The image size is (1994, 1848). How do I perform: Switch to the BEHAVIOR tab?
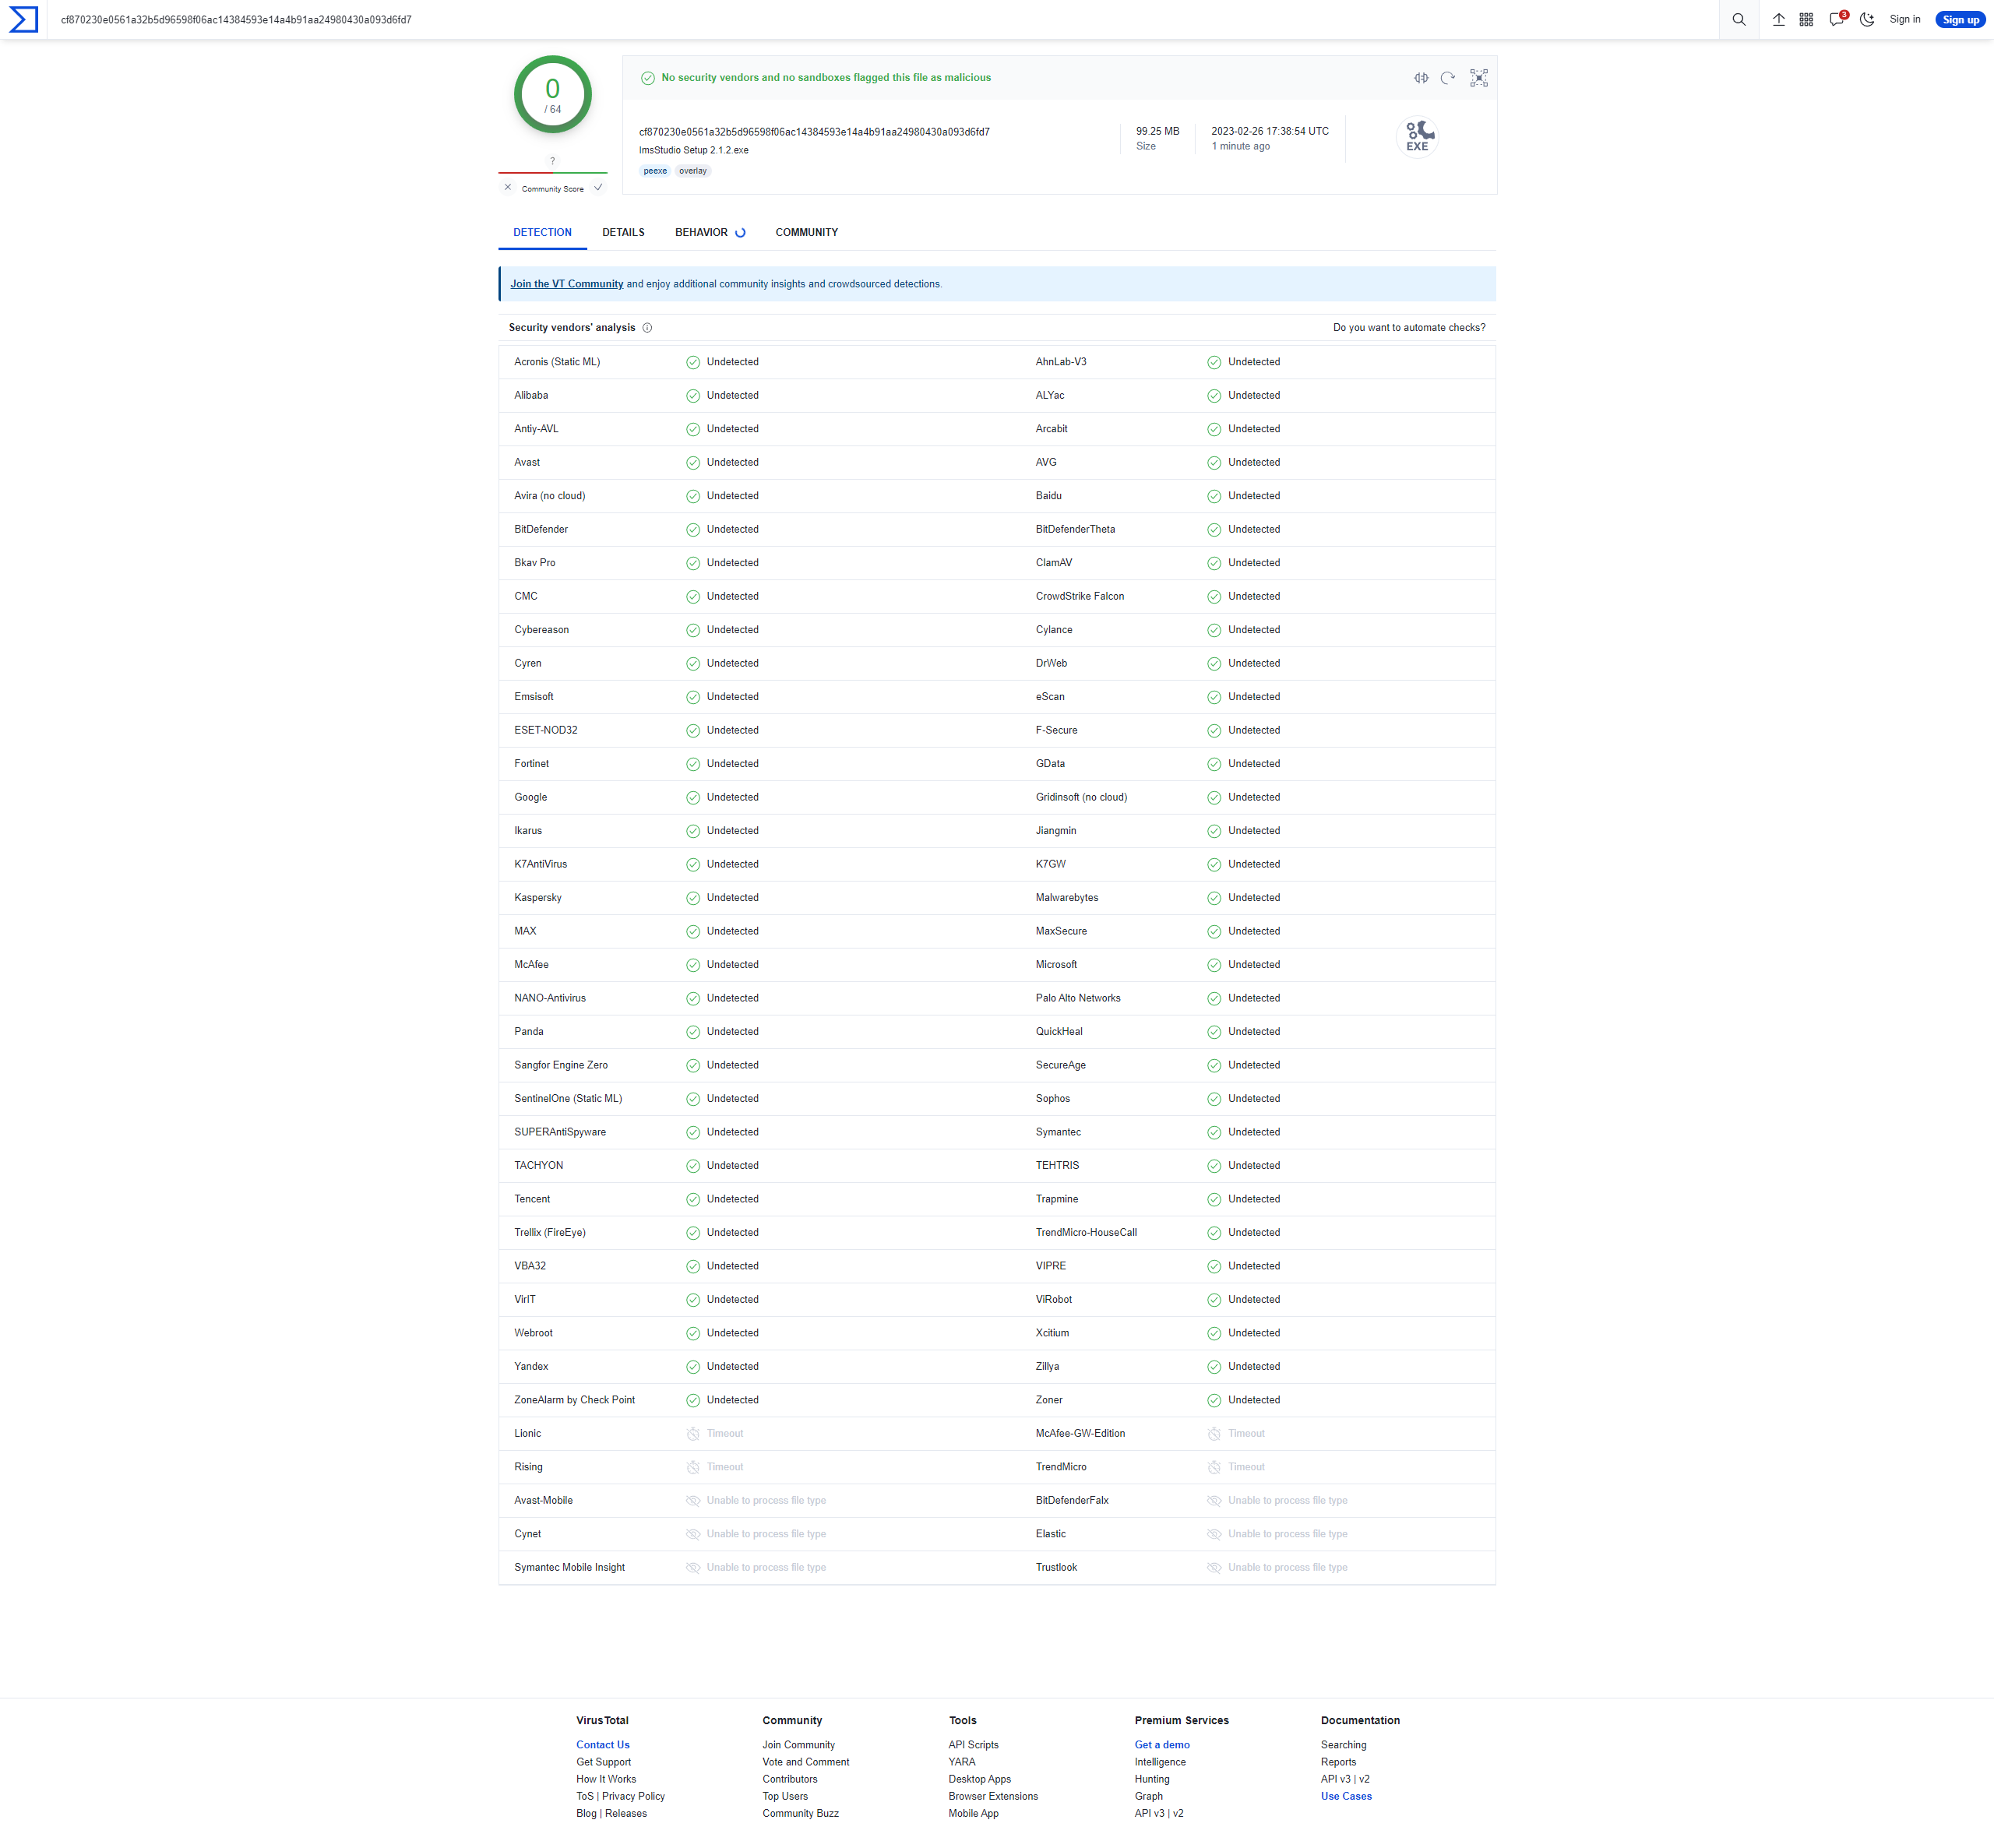(703, 232)
